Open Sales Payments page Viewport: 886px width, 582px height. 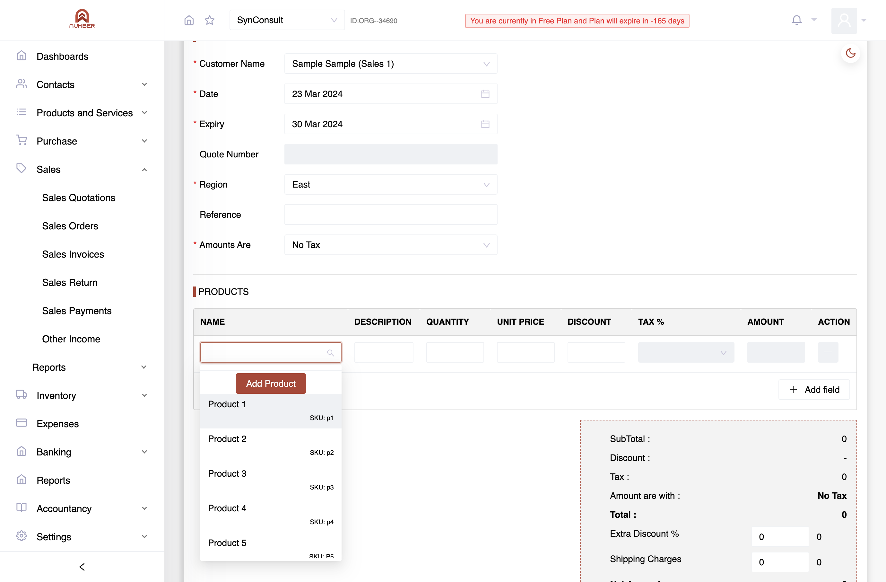77,311
